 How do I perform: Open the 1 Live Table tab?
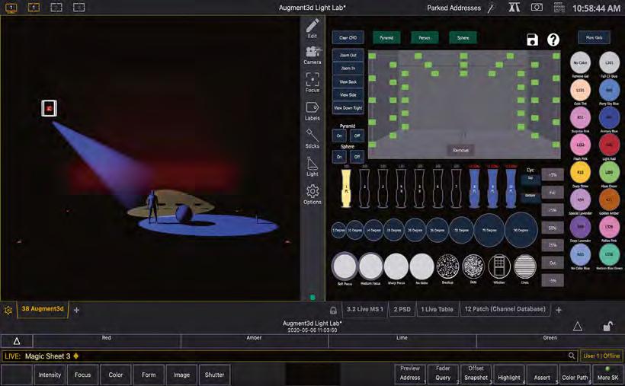click(x=437, y=309)
